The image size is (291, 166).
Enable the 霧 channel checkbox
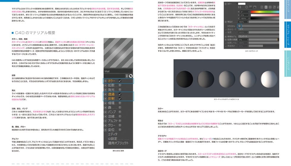[120, 107]
